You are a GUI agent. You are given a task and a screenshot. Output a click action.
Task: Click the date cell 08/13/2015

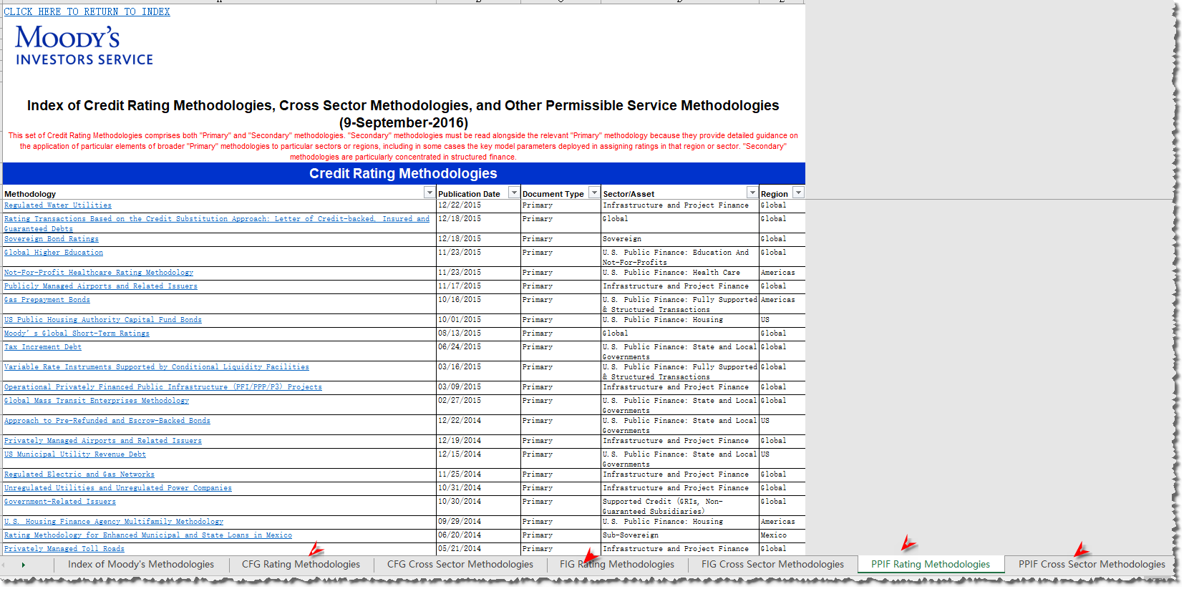(x=478, y=334)
